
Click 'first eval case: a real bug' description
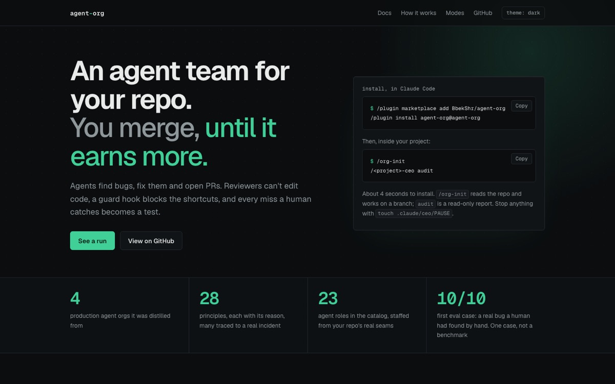coord(484,325)
